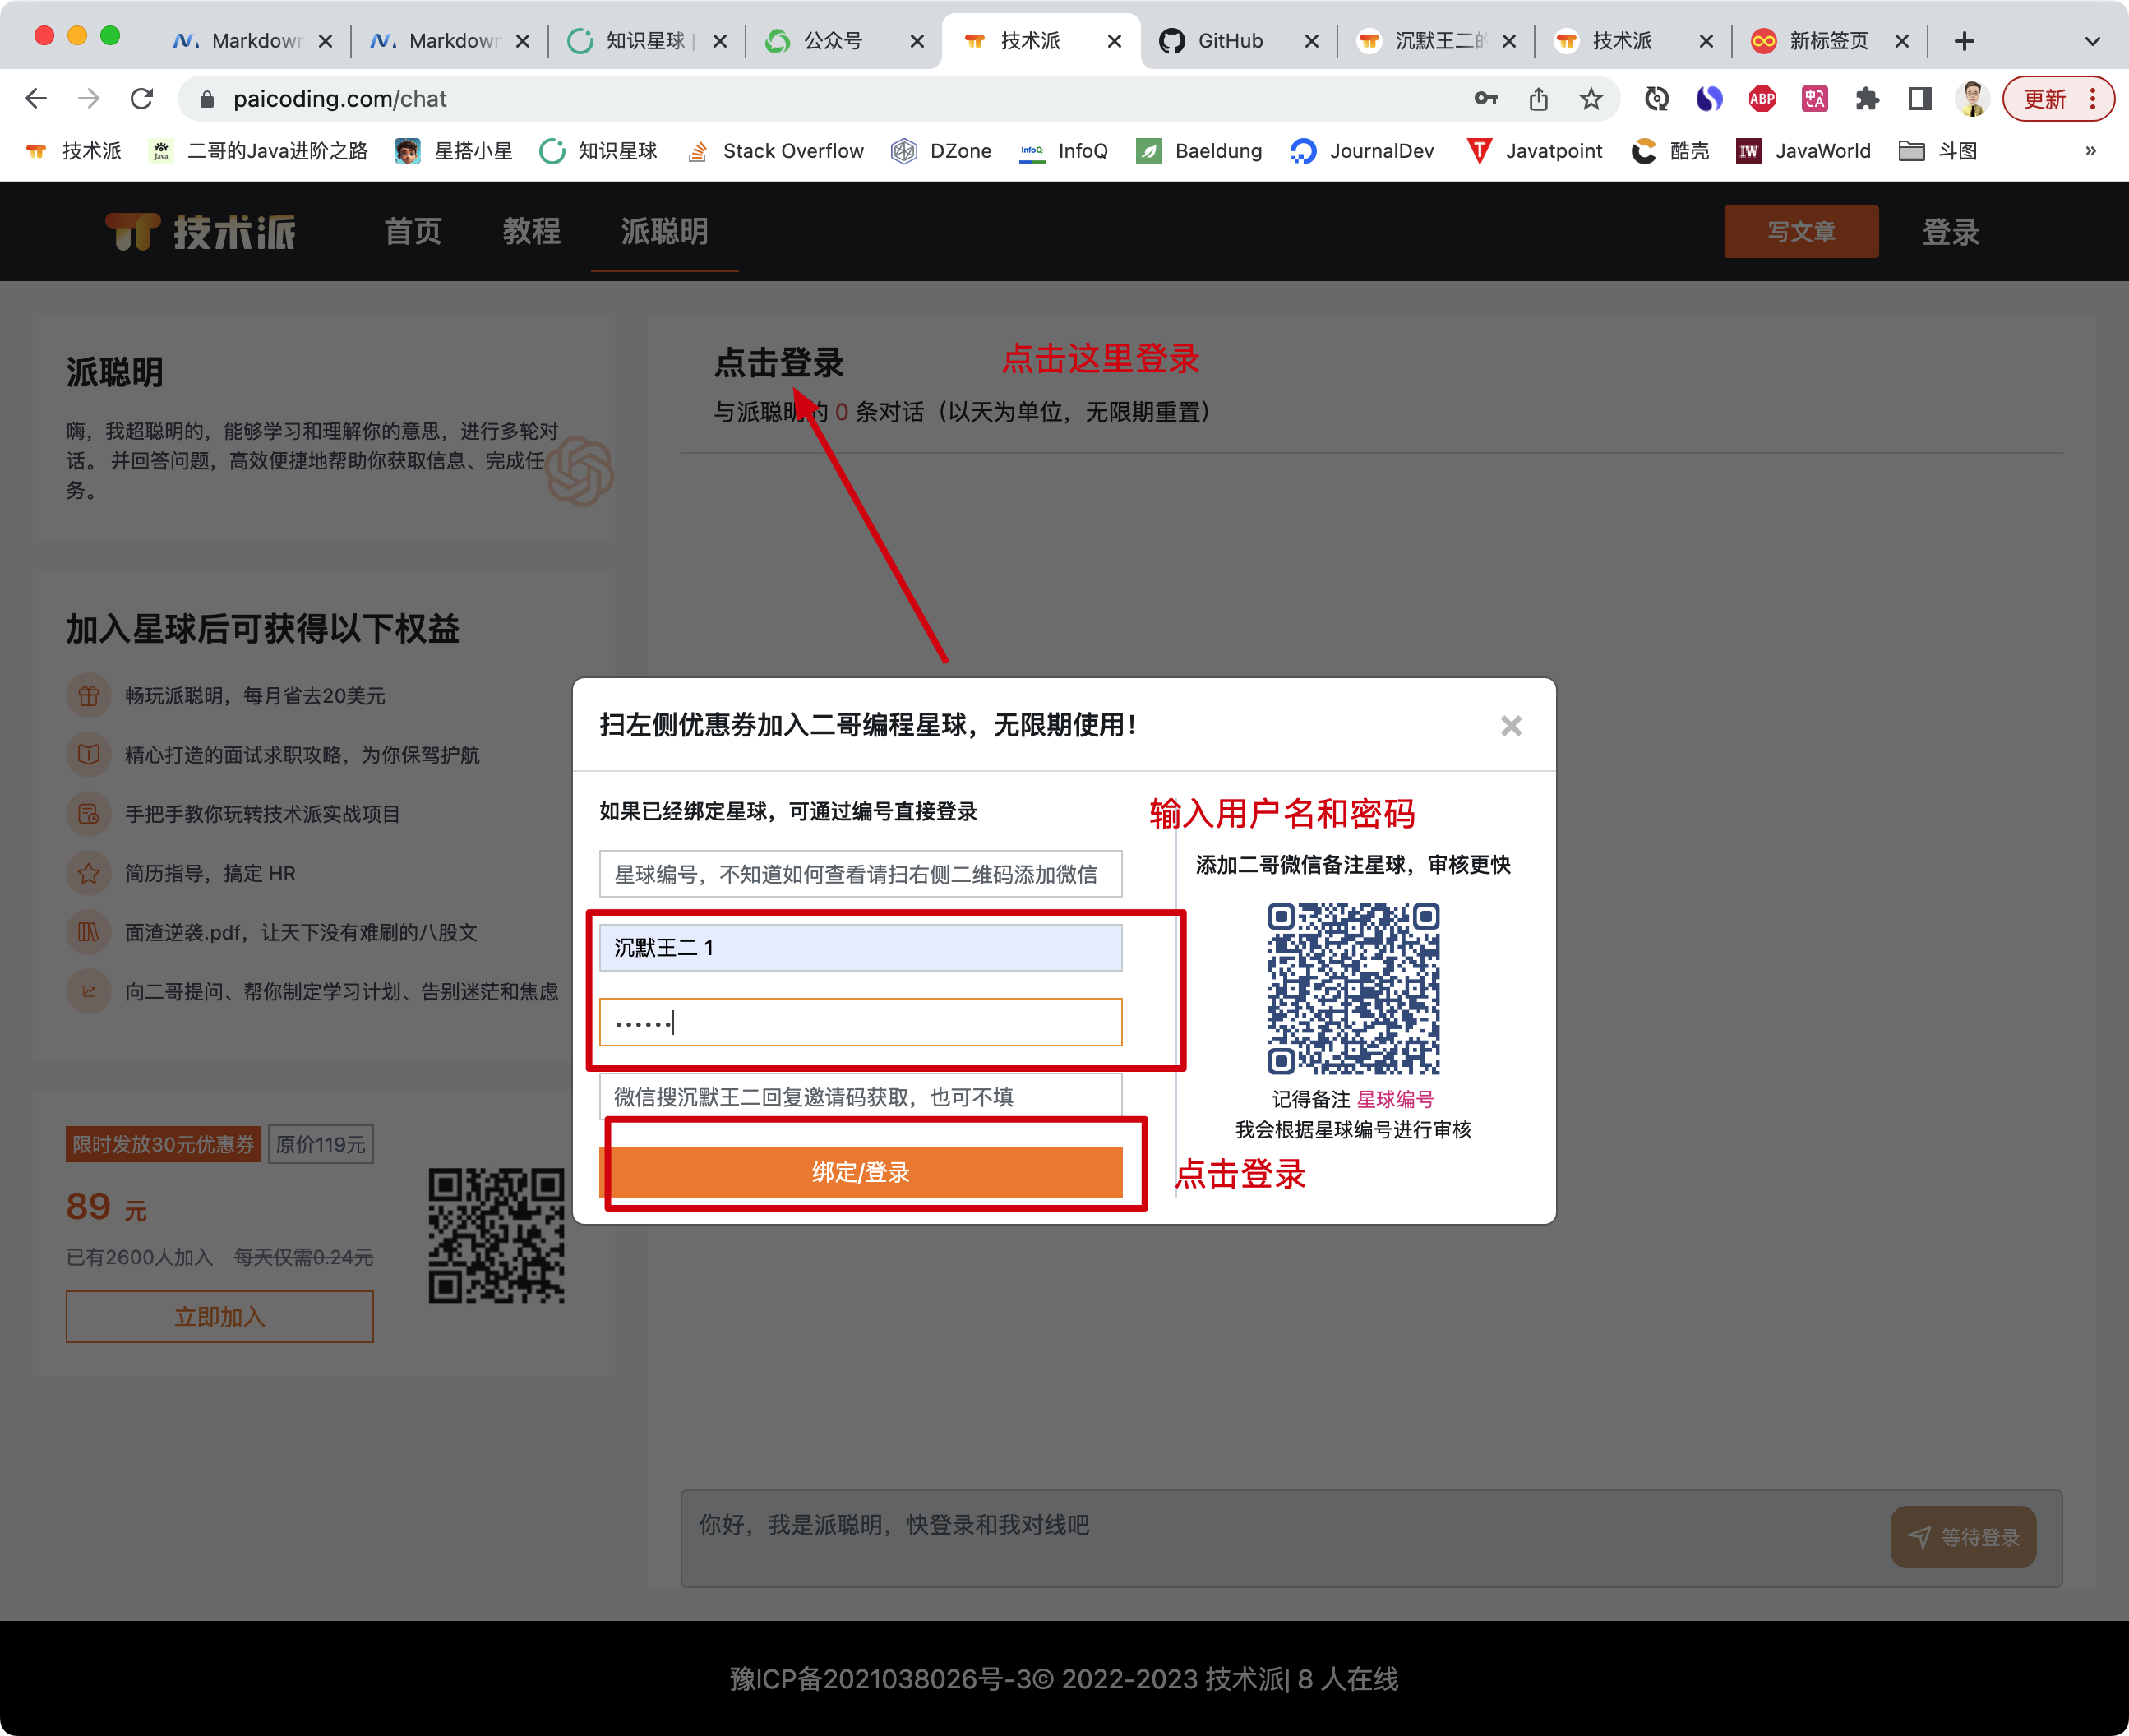
Task: Click the browser back arrow
Action: (x=36, y=99)
